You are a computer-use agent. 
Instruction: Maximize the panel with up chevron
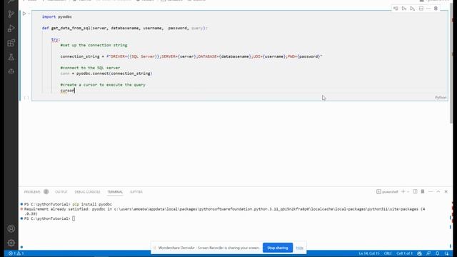coord(438,191)
